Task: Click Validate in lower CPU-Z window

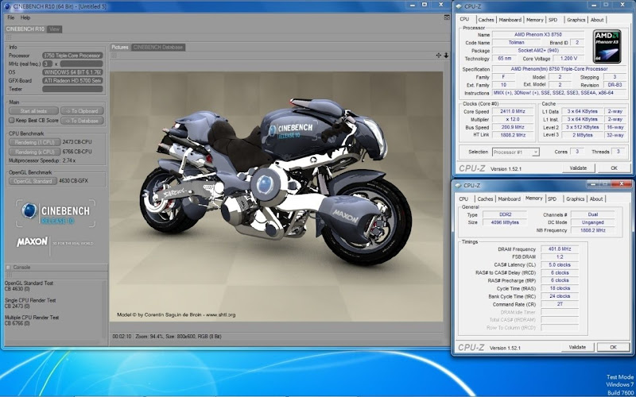Action: coord(577,347)
